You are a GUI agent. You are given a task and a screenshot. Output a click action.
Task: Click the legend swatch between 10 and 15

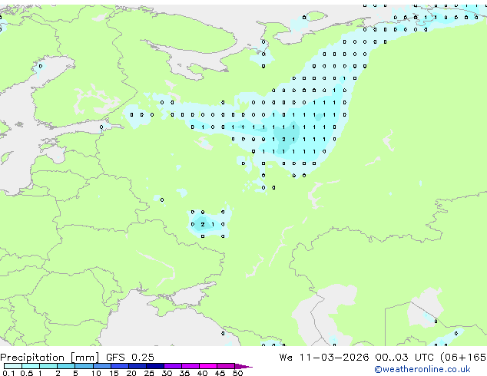[x=102, y=366]
